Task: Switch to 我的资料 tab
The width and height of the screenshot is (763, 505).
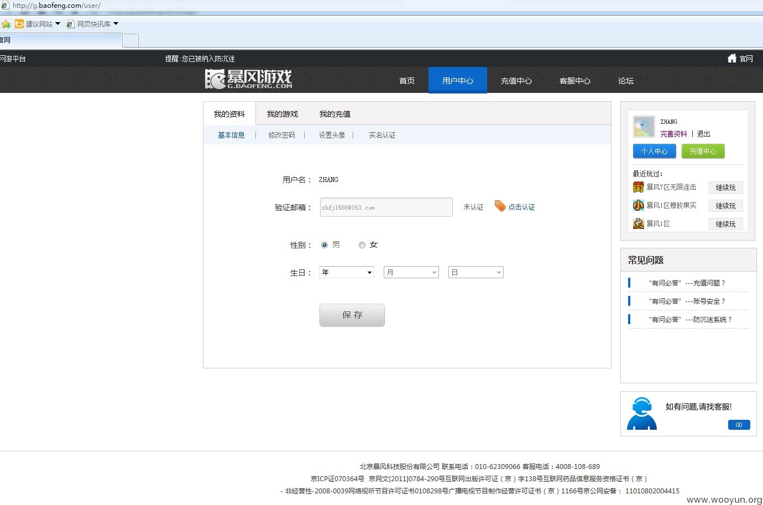Action: click(229, 114)
